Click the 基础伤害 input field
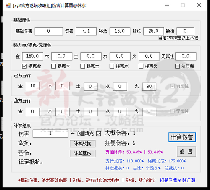Screen dimensions: 210x190 [49, 31]
